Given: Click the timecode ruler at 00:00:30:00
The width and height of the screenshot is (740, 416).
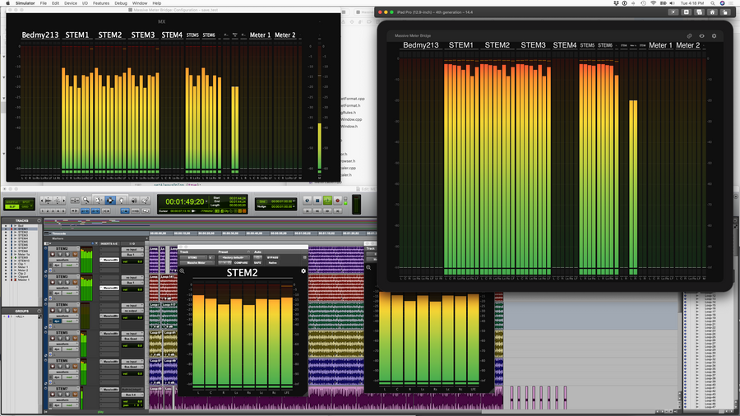Looking at the screenshot, I should coord(230,233).
